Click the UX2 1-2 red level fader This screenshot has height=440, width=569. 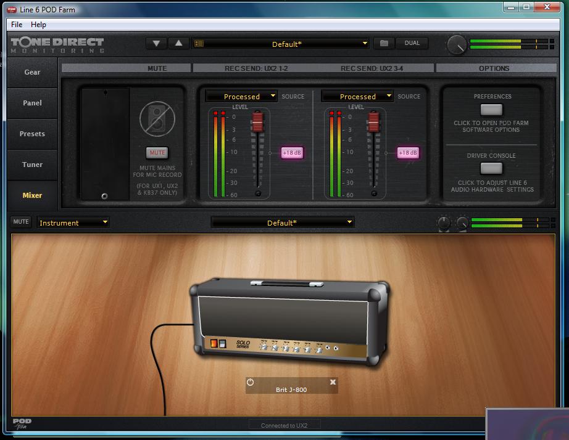pyautogui.click(x=257, y=122)
